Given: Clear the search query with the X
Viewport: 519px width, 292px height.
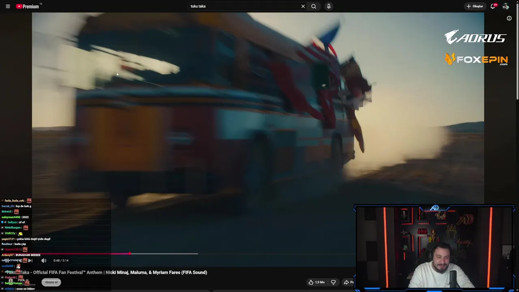Looking at the screenshot, I should 303,6.
